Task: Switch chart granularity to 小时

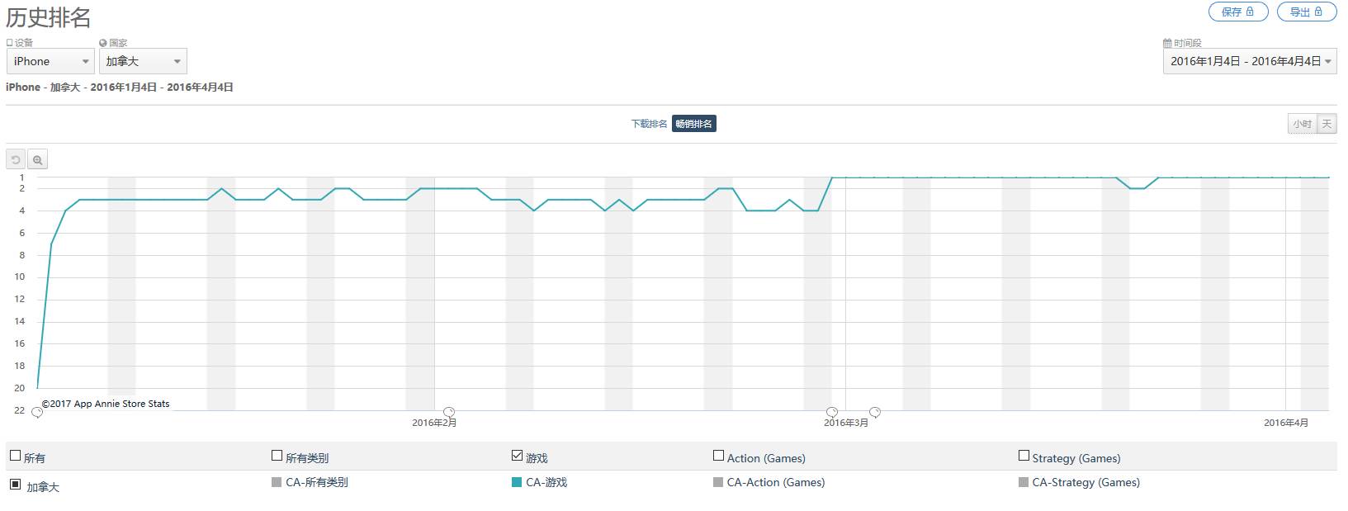Action: 1302,124
